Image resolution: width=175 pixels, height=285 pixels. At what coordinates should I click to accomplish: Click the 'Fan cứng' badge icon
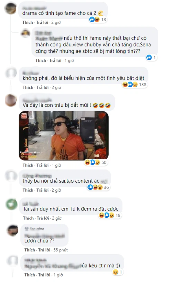tap(27, 229)
